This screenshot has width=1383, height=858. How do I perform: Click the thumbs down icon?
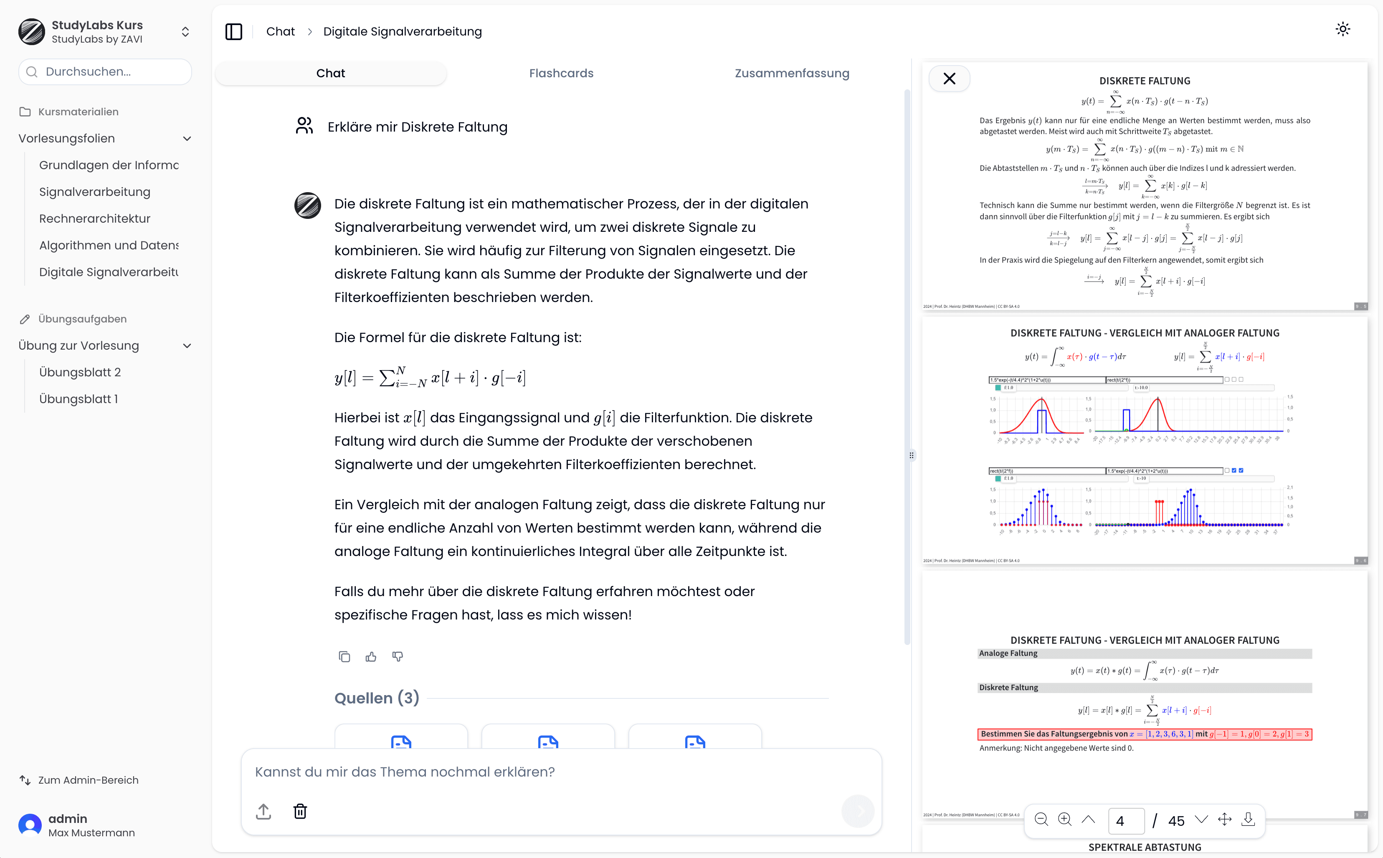coord(397,655)
